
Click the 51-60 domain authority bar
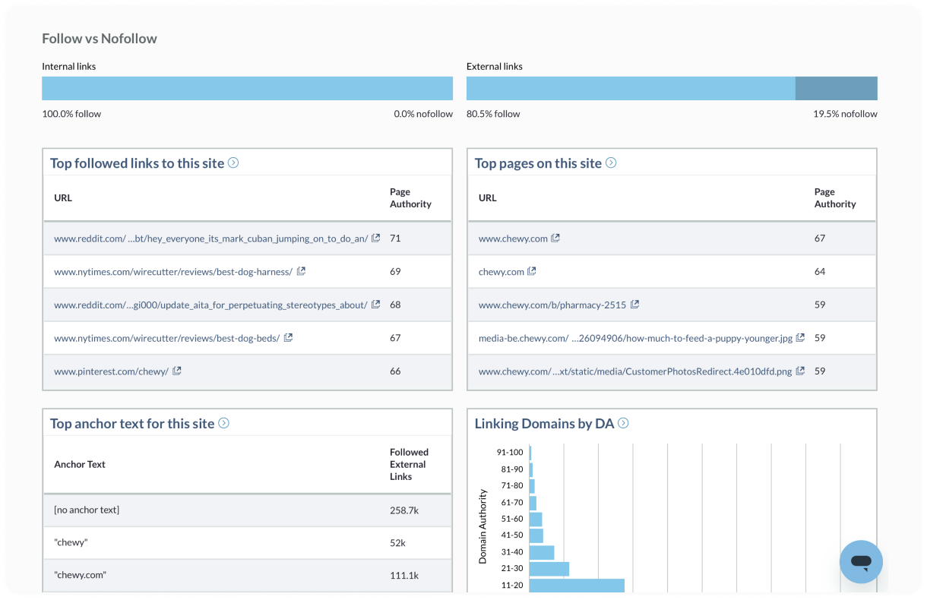(536, 519)
